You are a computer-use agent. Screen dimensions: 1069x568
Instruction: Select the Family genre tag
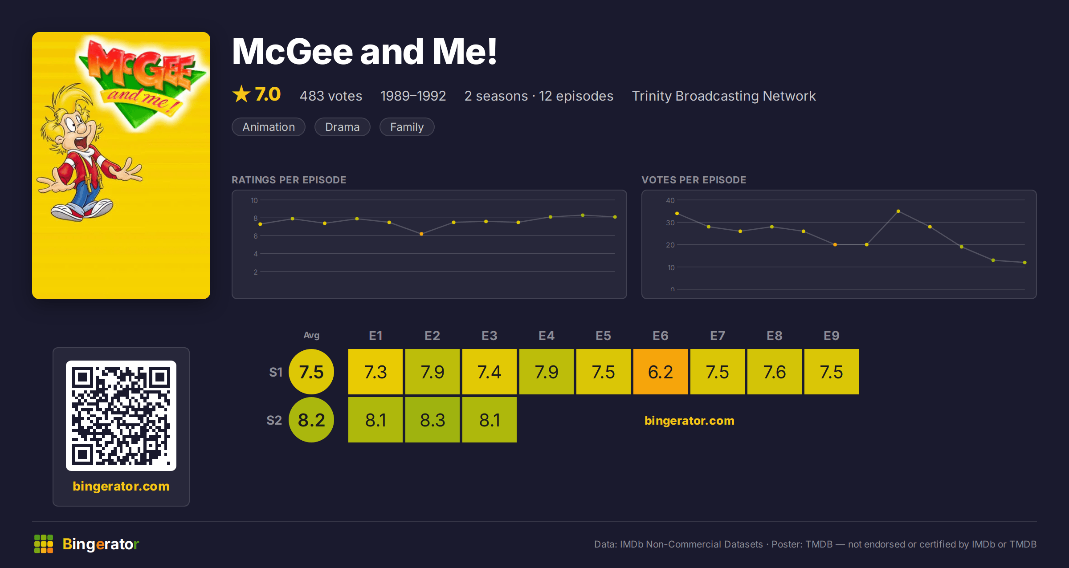(407, 127)
